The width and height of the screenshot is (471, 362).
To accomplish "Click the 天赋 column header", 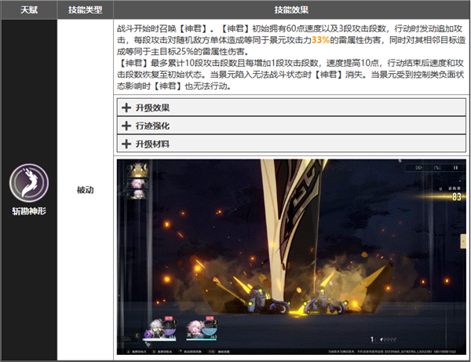I will click(x=29, y=10).
